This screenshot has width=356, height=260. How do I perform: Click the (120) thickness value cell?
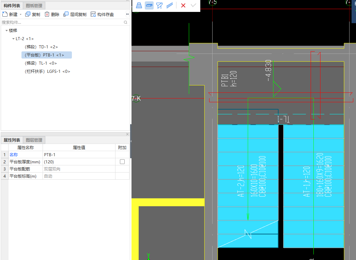click(79, 162)
